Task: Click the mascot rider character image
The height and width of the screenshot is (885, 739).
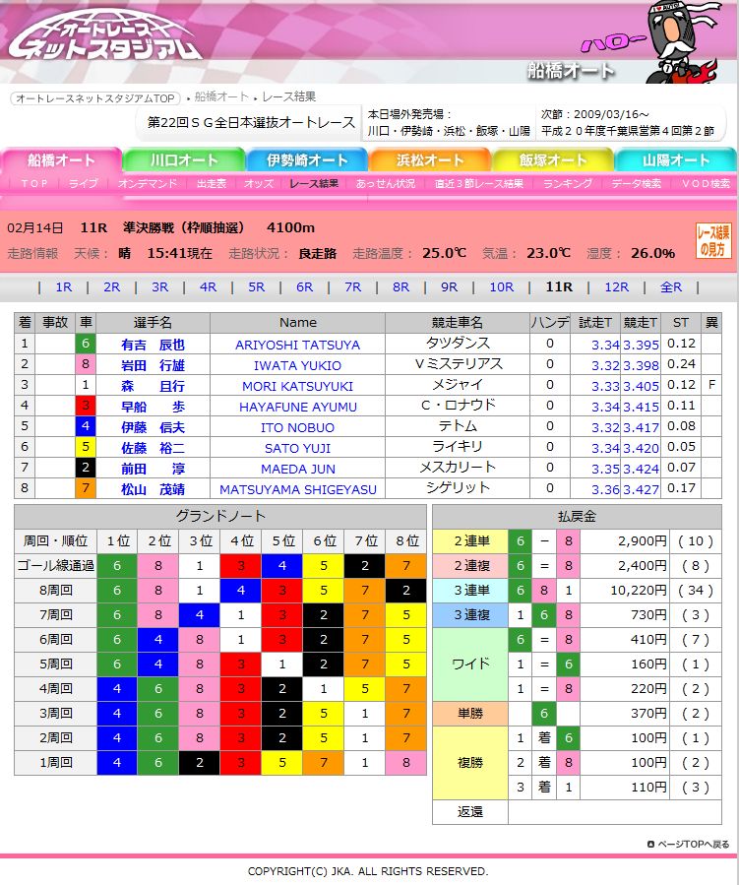Action: tap(683, 40)
